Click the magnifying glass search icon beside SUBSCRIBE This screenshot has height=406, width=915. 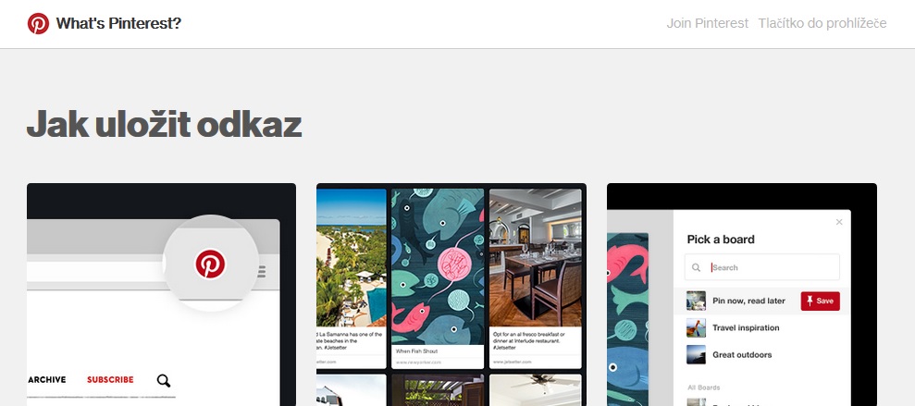pyautogui.click(x=164, y=380)
